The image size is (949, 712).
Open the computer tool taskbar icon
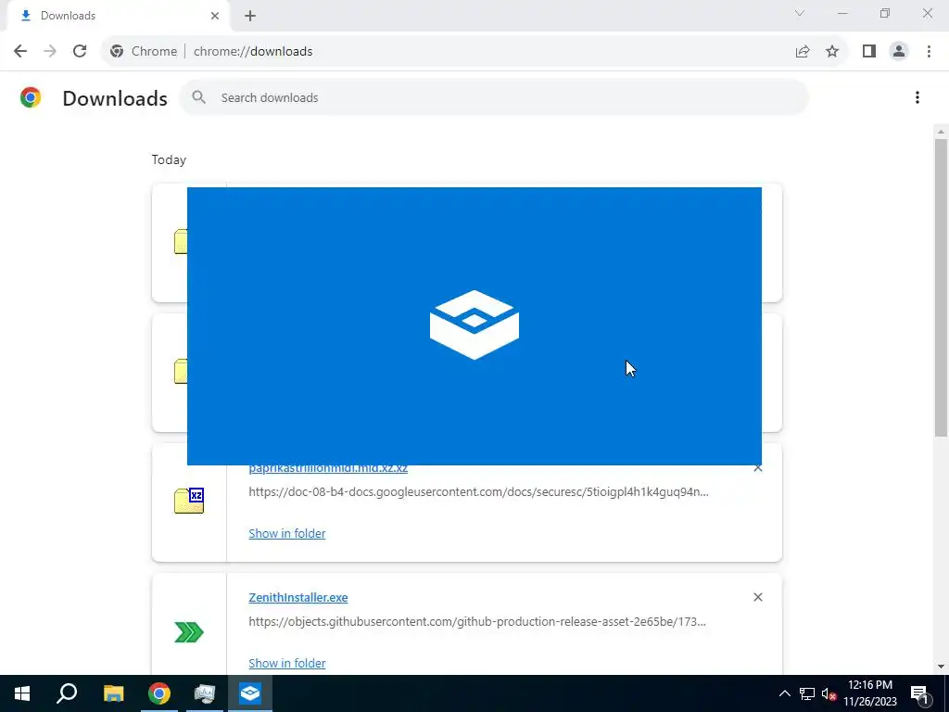(x=205, y=693)
